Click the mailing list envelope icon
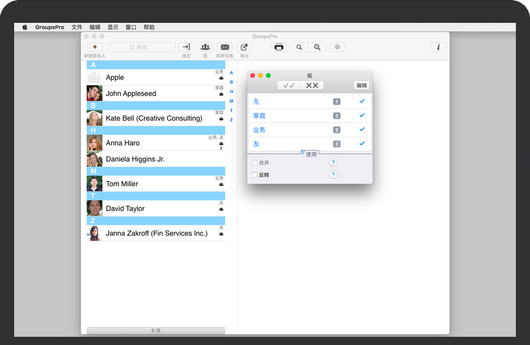The height and width of the screenshot is (345, 530). [225, 47]
